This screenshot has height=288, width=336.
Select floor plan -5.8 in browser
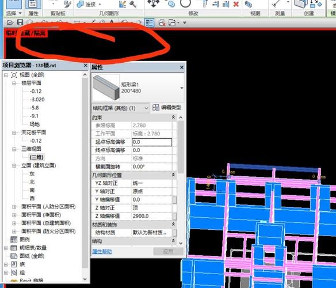pyautogui.click(x=35, y=108)
